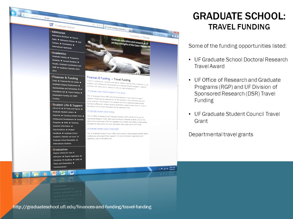Click the International Students link
This screenshot has width=293, height=219.
point(62,143)
